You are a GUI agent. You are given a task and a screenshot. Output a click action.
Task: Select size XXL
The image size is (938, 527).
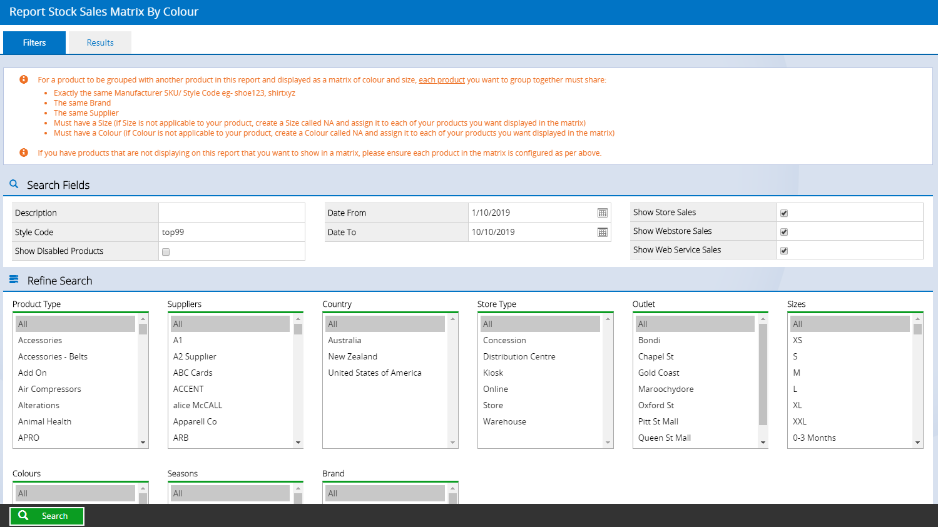[850, 421]
